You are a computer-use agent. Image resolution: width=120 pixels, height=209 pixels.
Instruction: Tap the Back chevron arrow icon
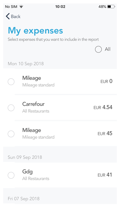8,16
